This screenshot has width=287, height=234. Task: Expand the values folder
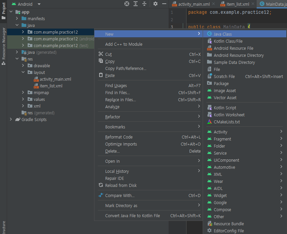click(x=23, y=99)
